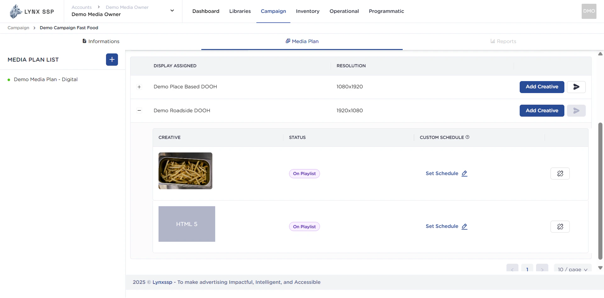The width and height of the screenshot is (604, 298).
Task: Click send arrow for Demo Roadside DOOH
Action: click(x=576, y=111)
